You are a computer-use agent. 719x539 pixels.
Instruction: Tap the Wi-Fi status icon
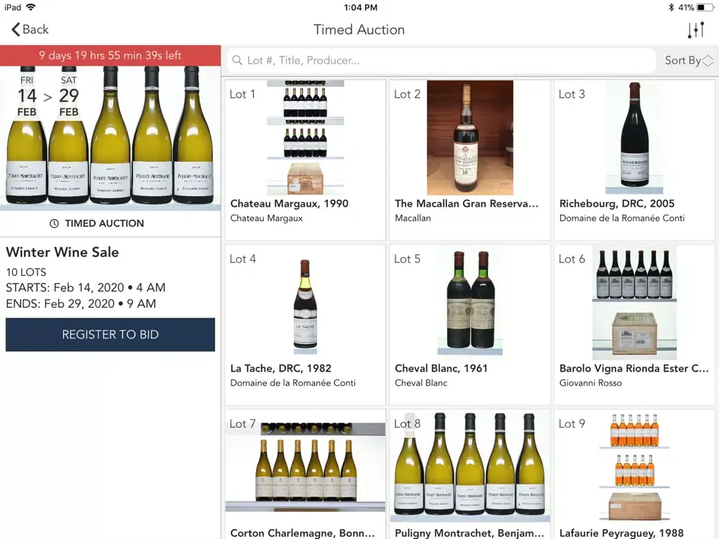[31, 7]
